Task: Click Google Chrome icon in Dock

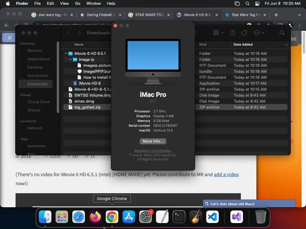Action: click(112, 217)
